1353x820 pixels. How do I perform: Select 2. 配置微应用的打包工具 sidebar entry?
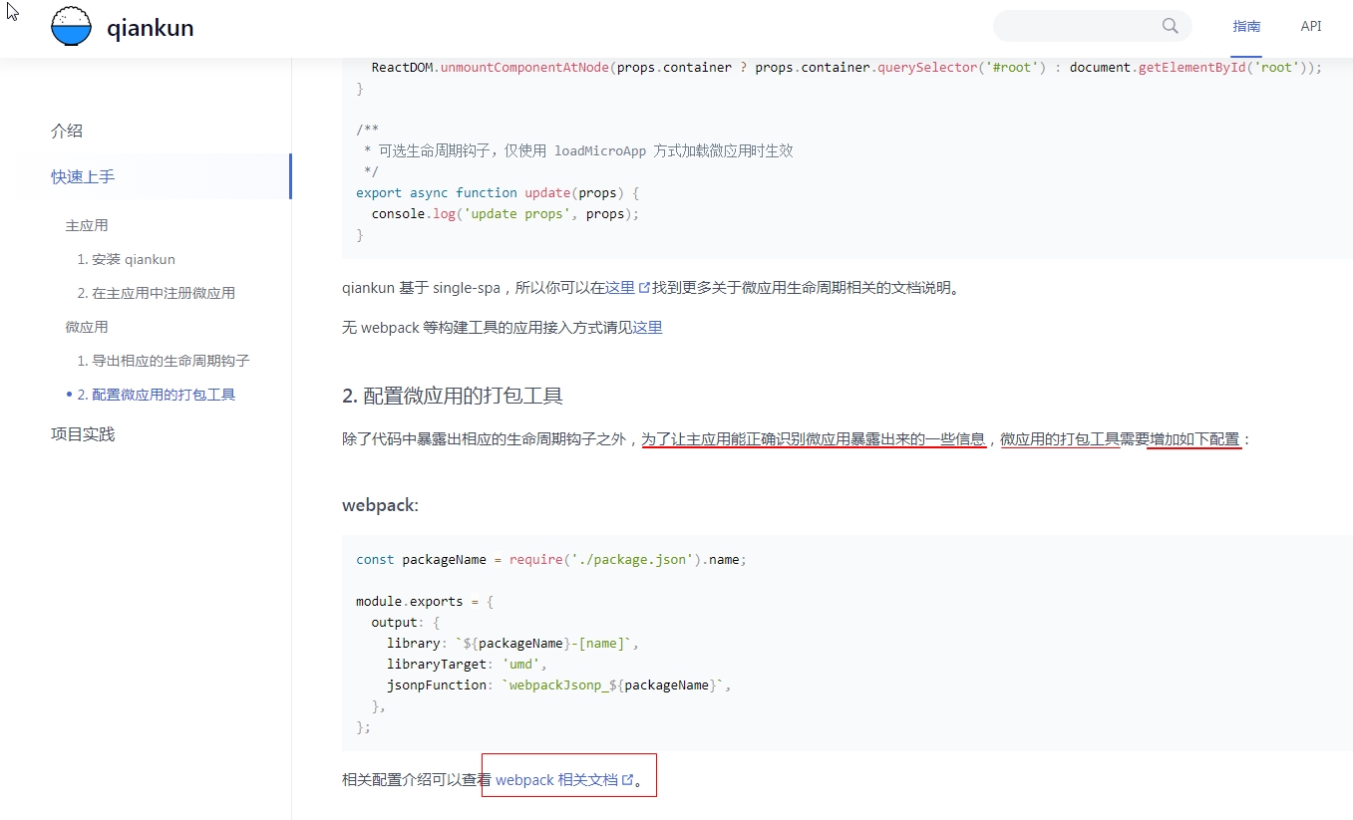tap(157, 395)
